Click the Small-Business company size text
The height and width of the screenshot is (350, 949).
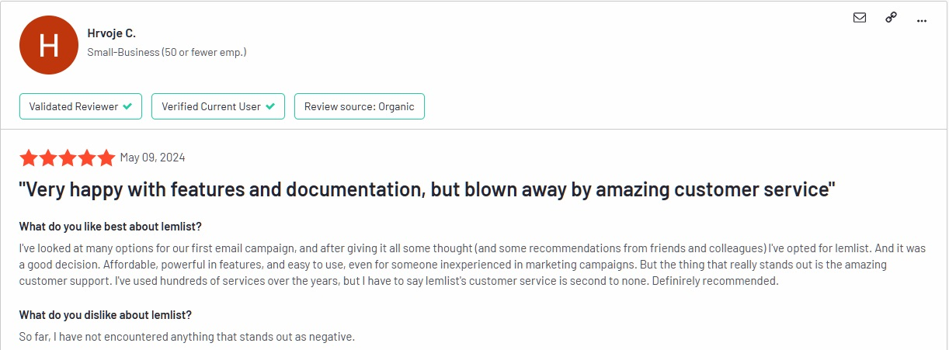[167, 53]
